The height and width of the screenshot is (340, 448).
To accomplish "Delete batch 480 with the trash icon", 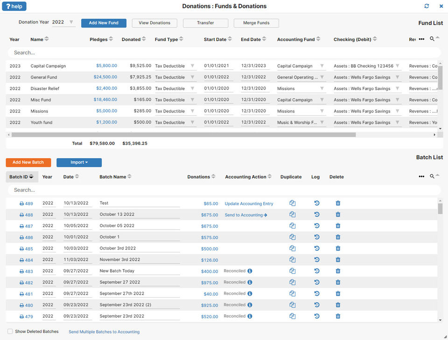I will (338, 305).
